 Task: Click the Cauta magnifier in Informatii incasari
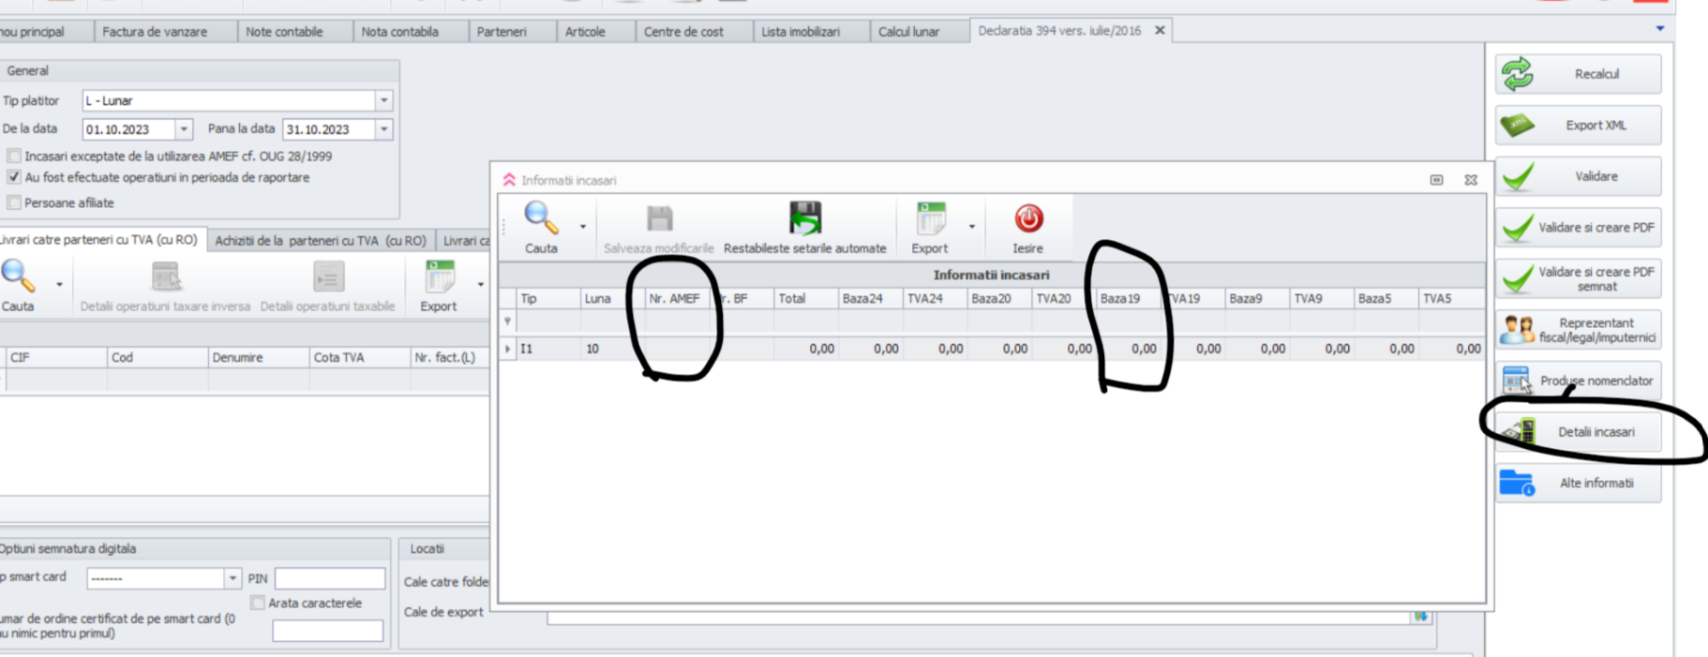tap(540, 219)
